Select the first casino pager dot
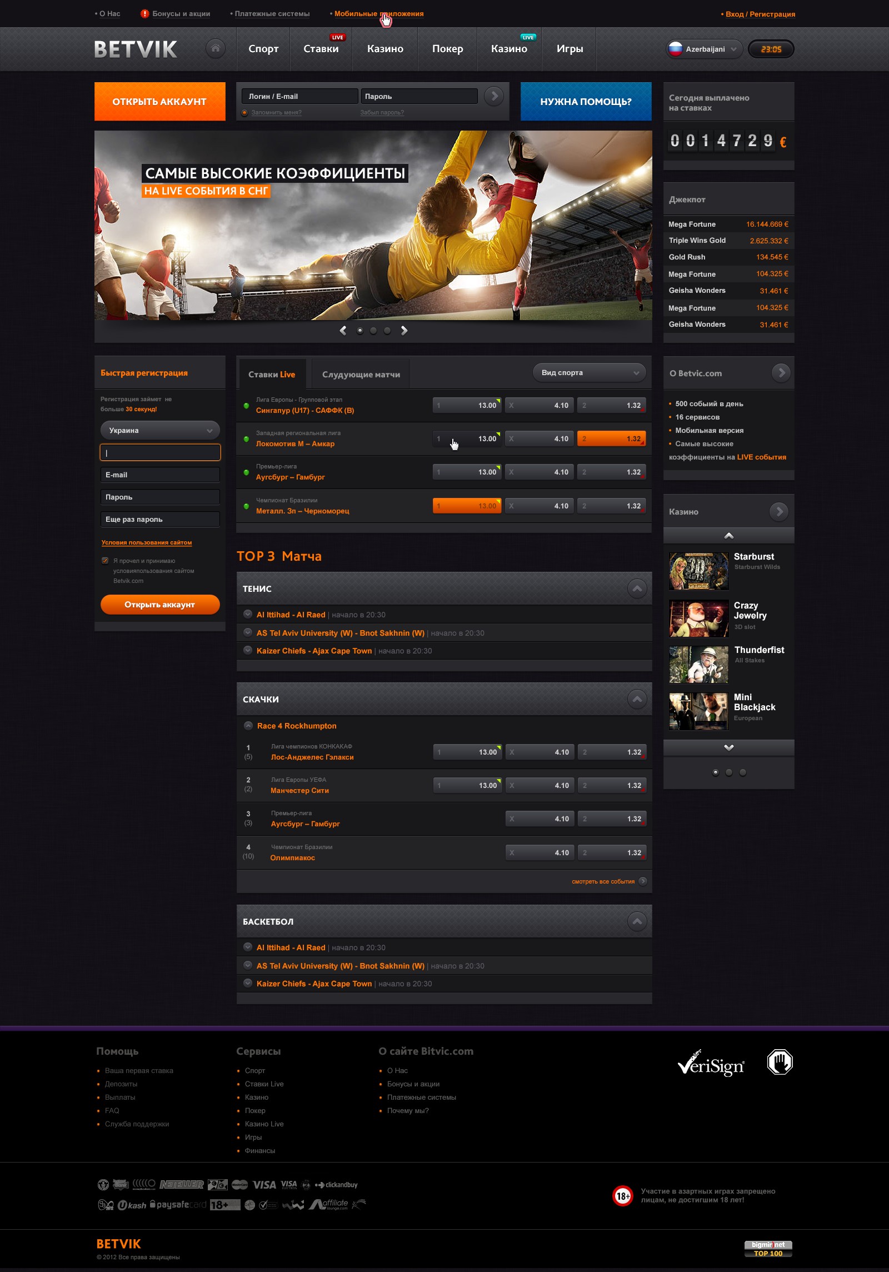Viewport: 889px width, 1272px height. click(x=715, y=772)
